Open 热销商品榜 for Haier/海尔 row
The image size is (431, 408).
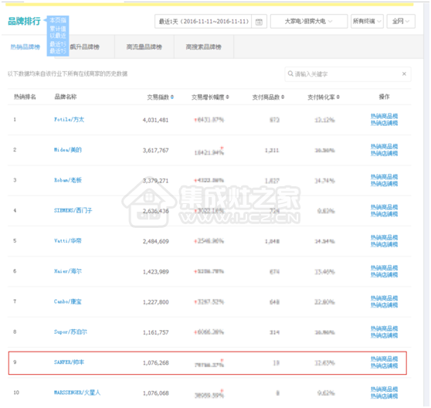click(384, 267)
